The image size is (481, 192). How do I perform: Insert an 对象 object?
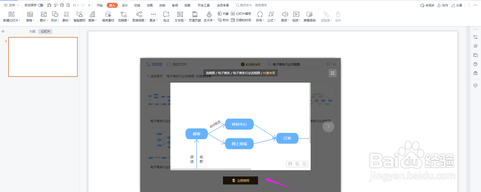[223, 14]
